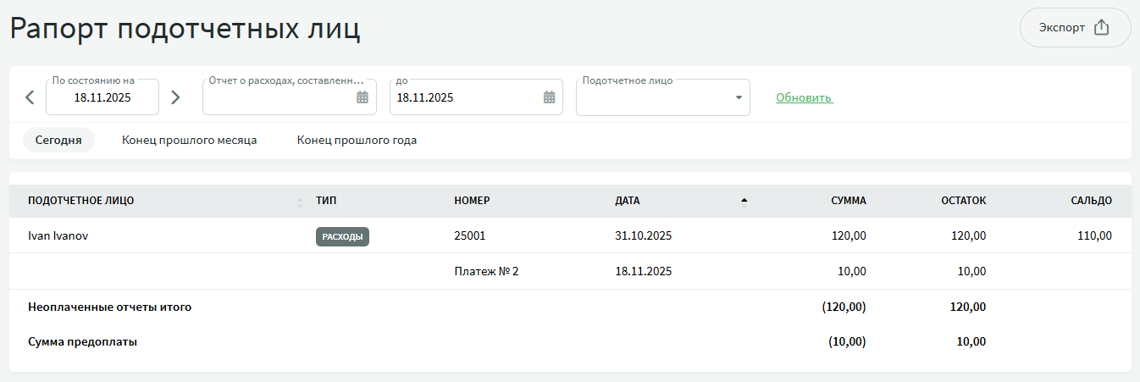This screenshot has width=1140, height=382.
Task: Sort by Подотчетное лицо column header
Action: [81, 201]
